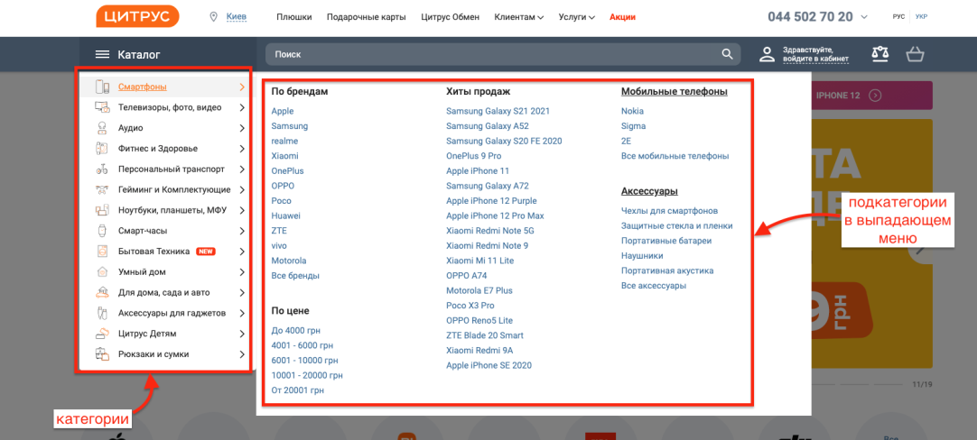The height and width of the screenshot is (440, 977).
Task: Expand the Услуги dropdown menu
Action: click(x=576, y=17)
